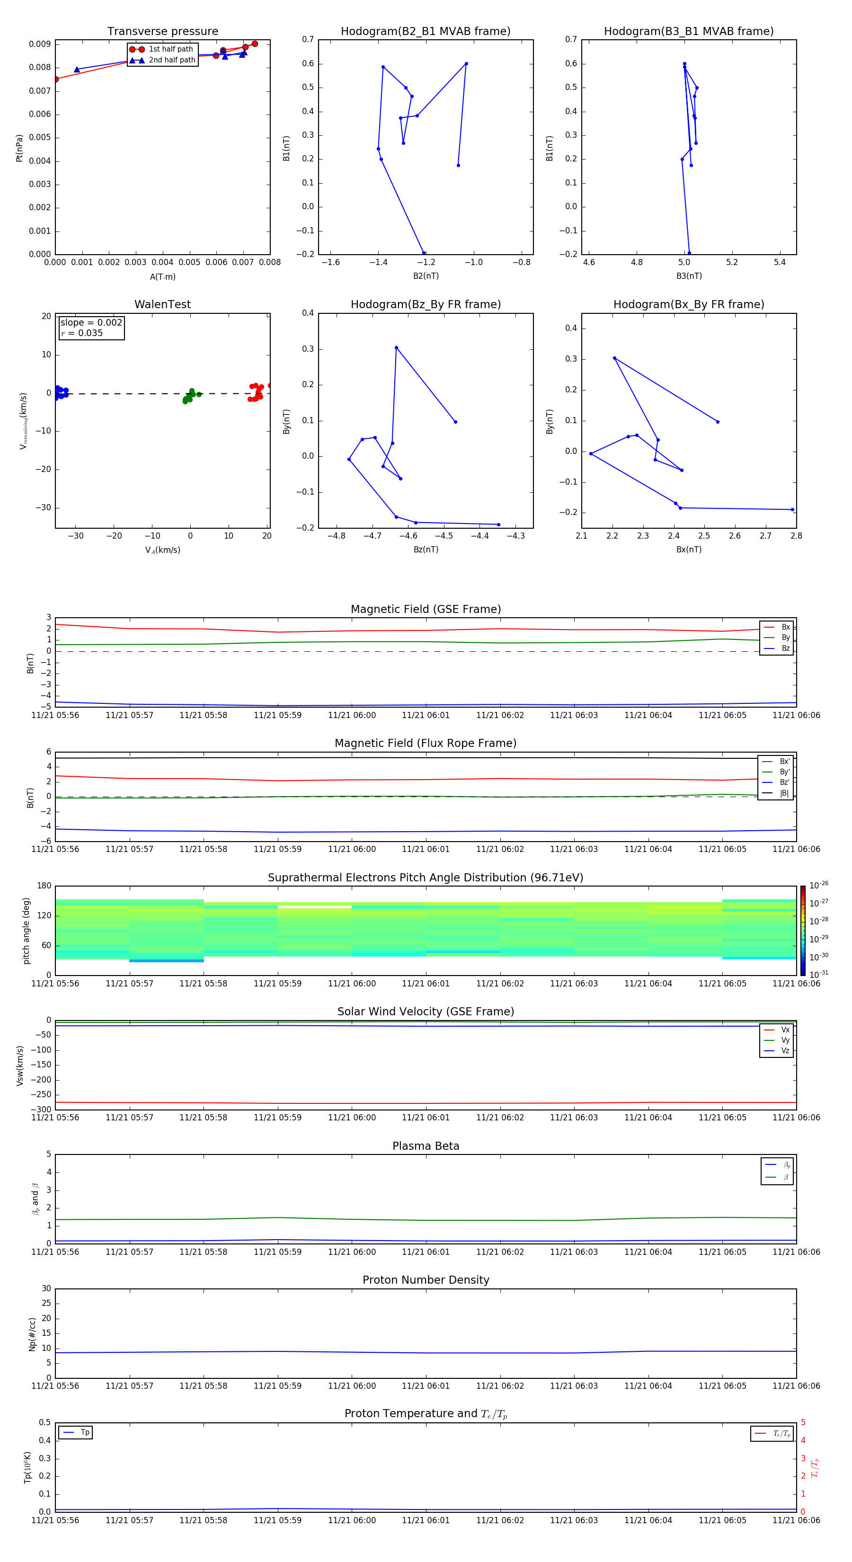Click the Tp legend in temperature plot
Image resolution: width=852 pixels, height=1562 pixels.
(76, 1432)
